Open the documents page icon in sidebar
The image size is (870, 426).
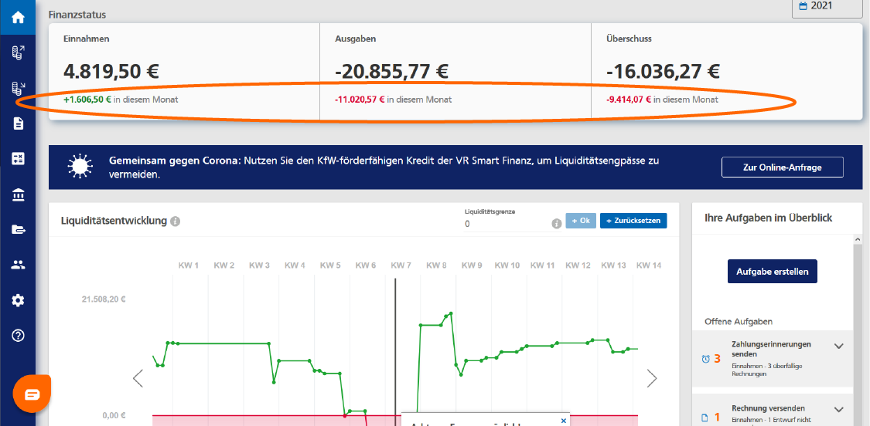point(18,123)
